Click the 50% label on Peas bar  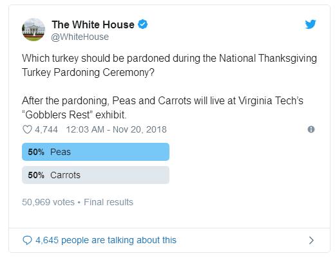coord(36,152)
